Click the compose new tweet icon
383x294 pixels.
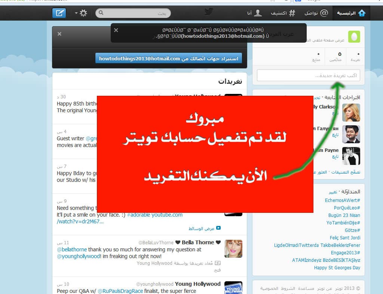tap(59, 13)
